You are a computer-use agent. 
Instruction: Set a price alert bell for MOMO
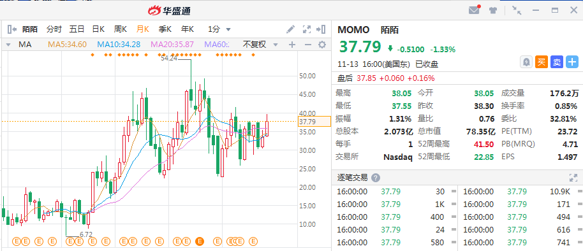(526, 62)
